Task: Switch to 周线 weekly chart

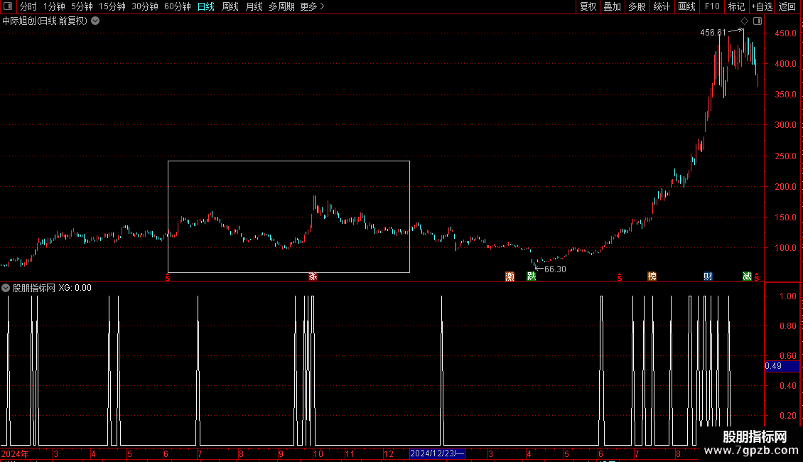Action: click(230, 6)
